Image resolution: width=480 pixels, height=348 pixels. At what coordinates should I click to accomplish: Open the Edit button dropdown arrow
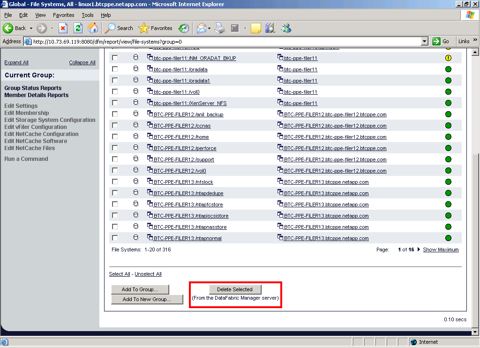[245, 28]
